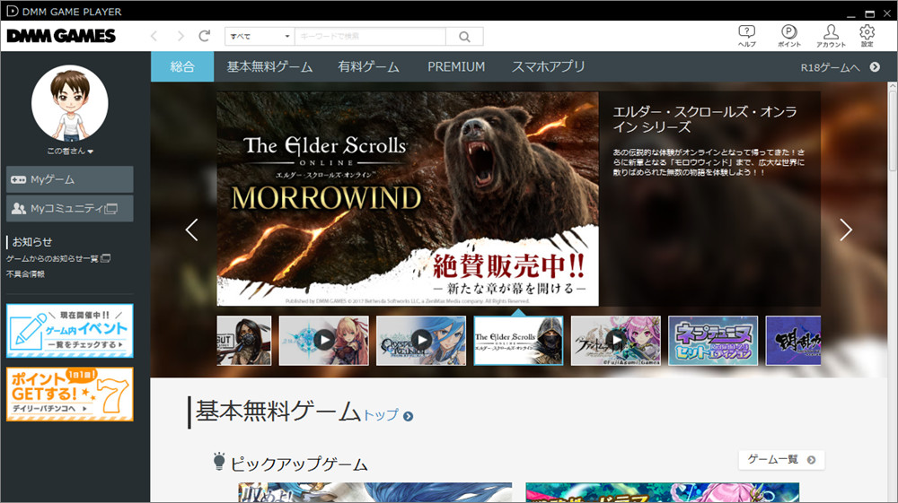898x503 pixels.
Task: Click the external link icon after ゲームからのお知らせ一覧
Action: (105, 258)
